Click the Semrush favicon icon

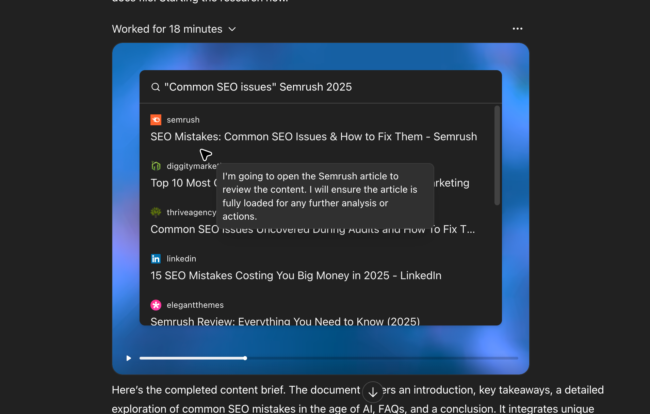click(x=156, y=120)
